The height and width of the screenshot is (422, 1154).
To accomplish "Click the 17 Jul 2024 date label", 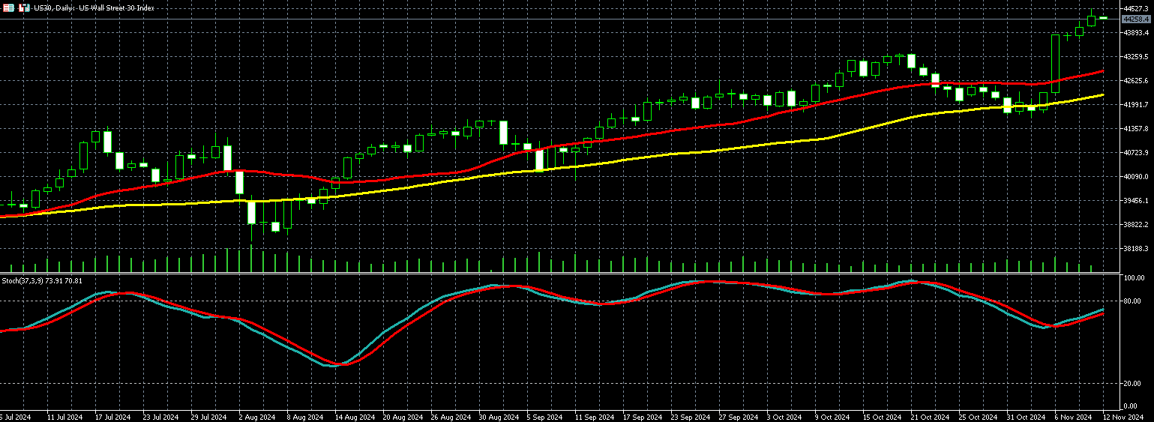I will (x=112, y=416).
